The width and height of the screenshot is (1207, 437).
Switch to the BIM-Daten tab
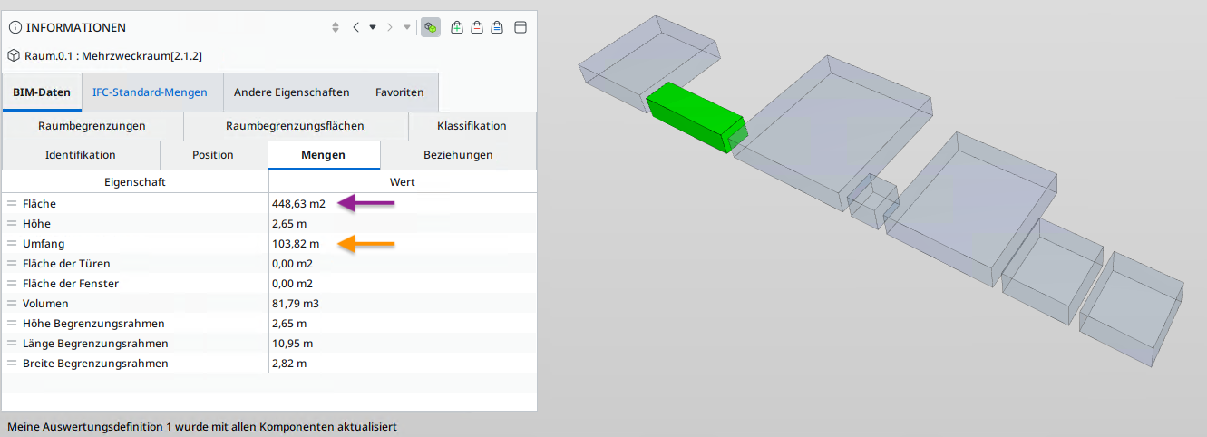(x=42, y=92)
